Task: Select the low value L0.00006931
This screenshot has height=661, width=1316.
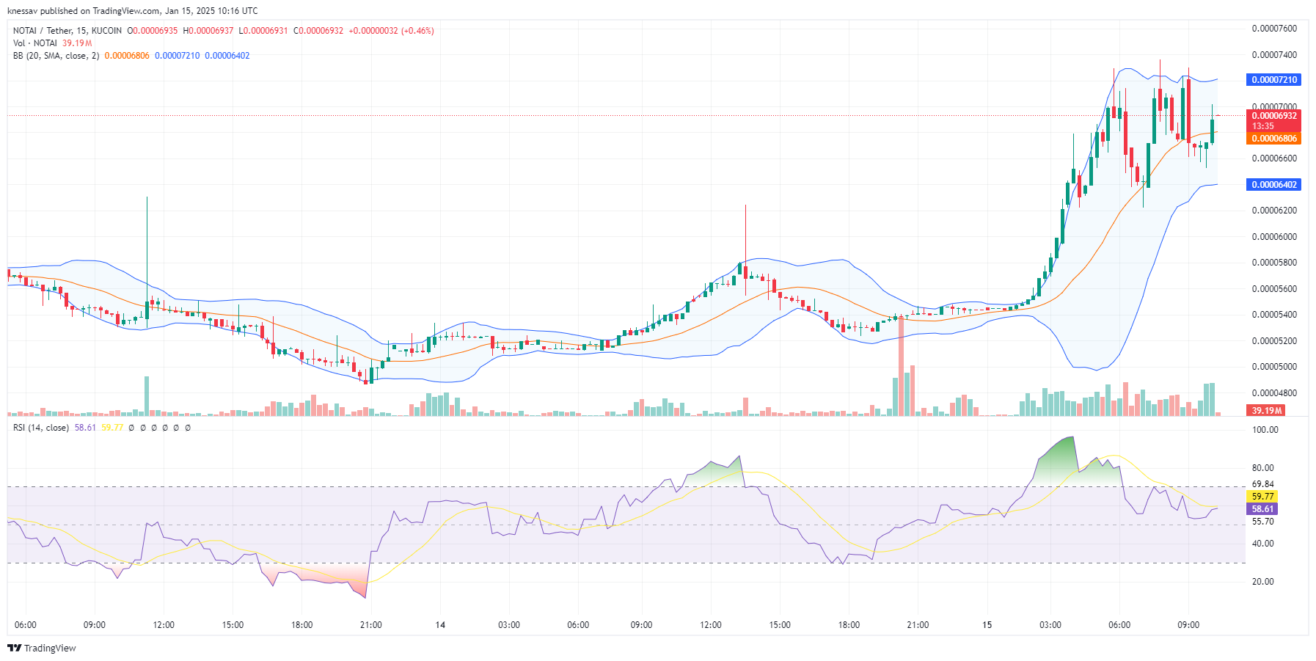Action: tap(263, 31)
